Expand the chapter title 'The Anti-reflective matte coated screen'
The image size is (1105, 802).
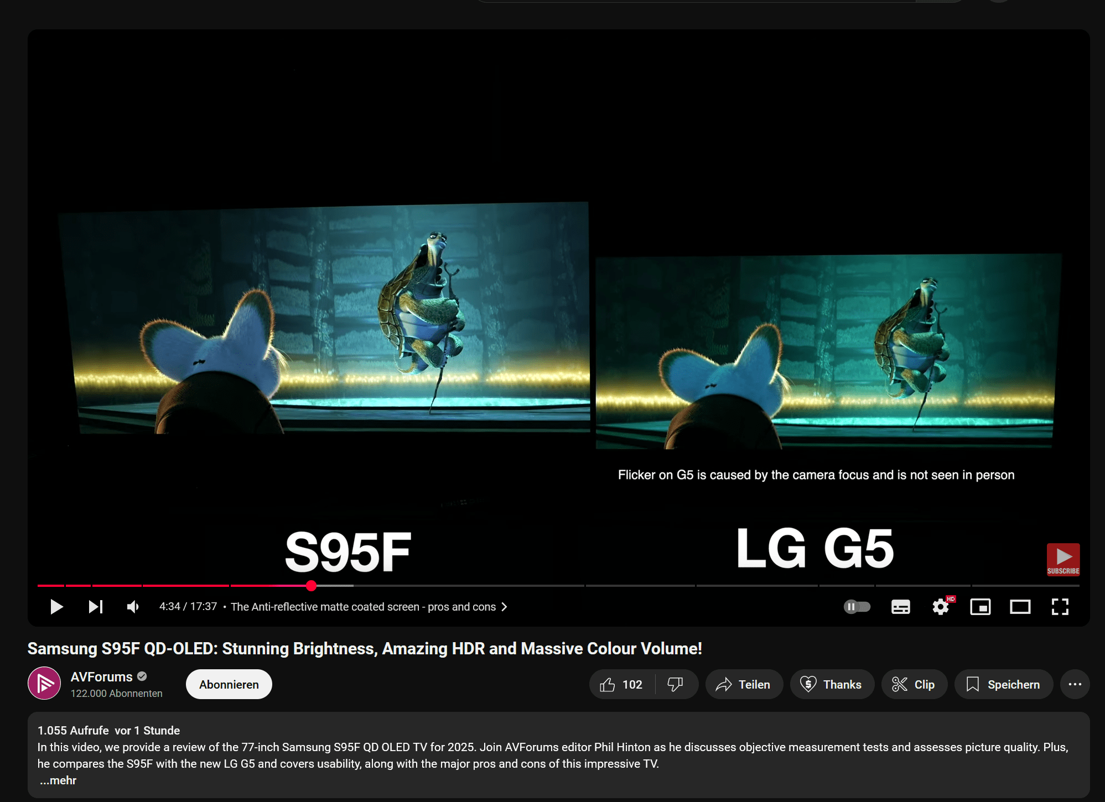(x=369, y=607)
